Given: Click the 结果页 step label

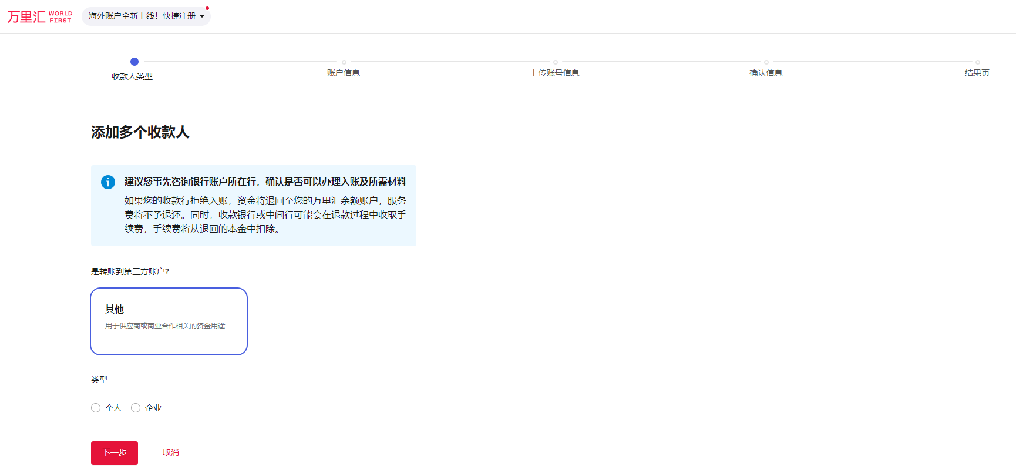Looking at the screenshot, I should (x=977, y=73).
